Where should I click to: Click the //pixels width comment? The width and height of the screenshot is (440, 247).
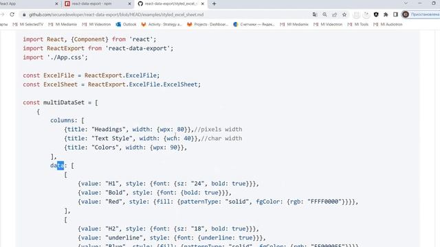pyautogui.click(x=218, y=130)
